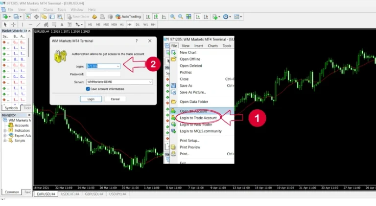
Task: Select the D1 timeframe
Action: (138, 24)
